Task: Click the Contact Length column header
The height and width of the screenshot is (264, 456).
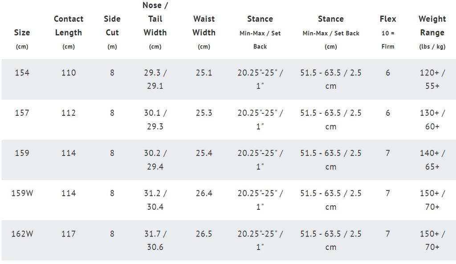Action: tap(69, 32)
